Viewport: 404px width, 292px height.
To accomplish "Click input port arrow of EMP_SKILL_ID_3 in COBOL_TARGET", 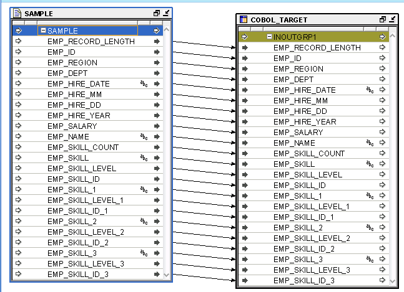I will click(x=245, y=280).
